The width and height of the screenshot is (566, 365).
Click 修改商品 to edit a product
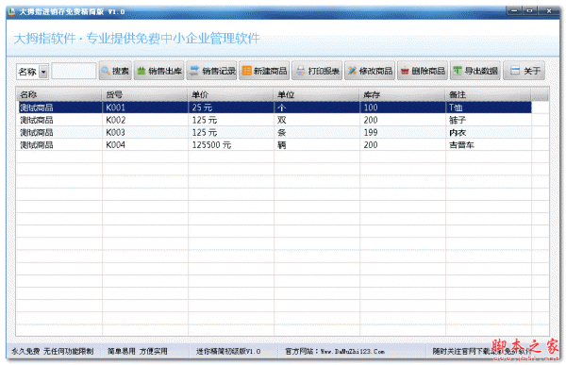370,71
